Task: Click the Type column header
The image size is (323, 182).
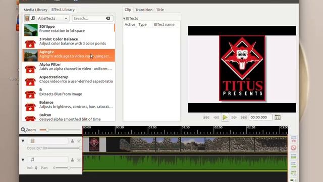Action: pos(142,25)
